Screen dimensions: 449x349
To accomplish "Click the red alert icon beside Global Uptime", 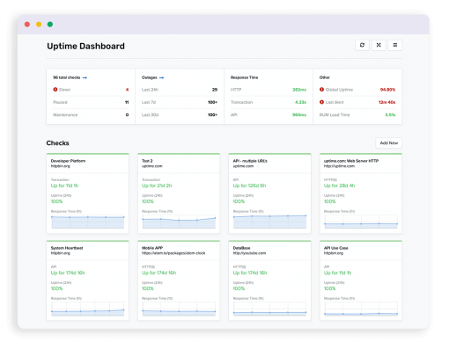I will click(321, 90).
